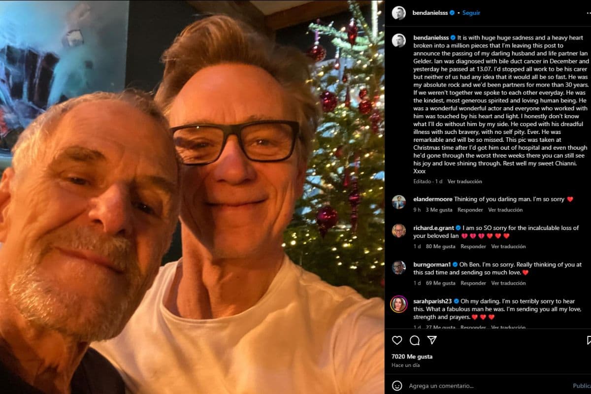Open bendanielsss avatar in post header
591x394 pixels.
398,13
